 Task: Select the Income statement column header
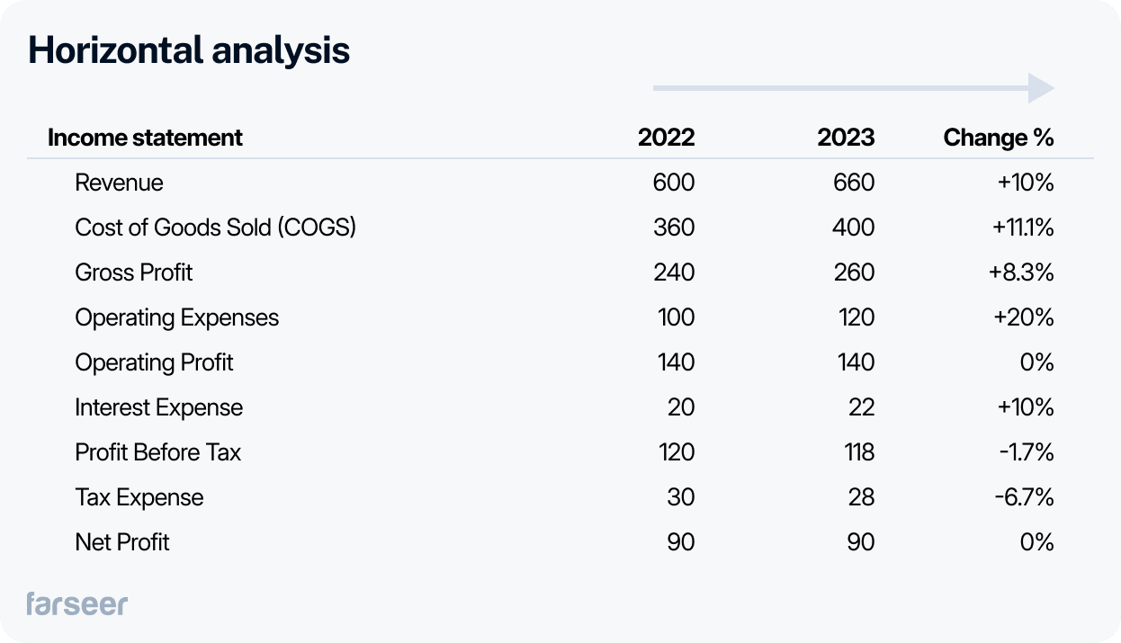tap(145, 138)
